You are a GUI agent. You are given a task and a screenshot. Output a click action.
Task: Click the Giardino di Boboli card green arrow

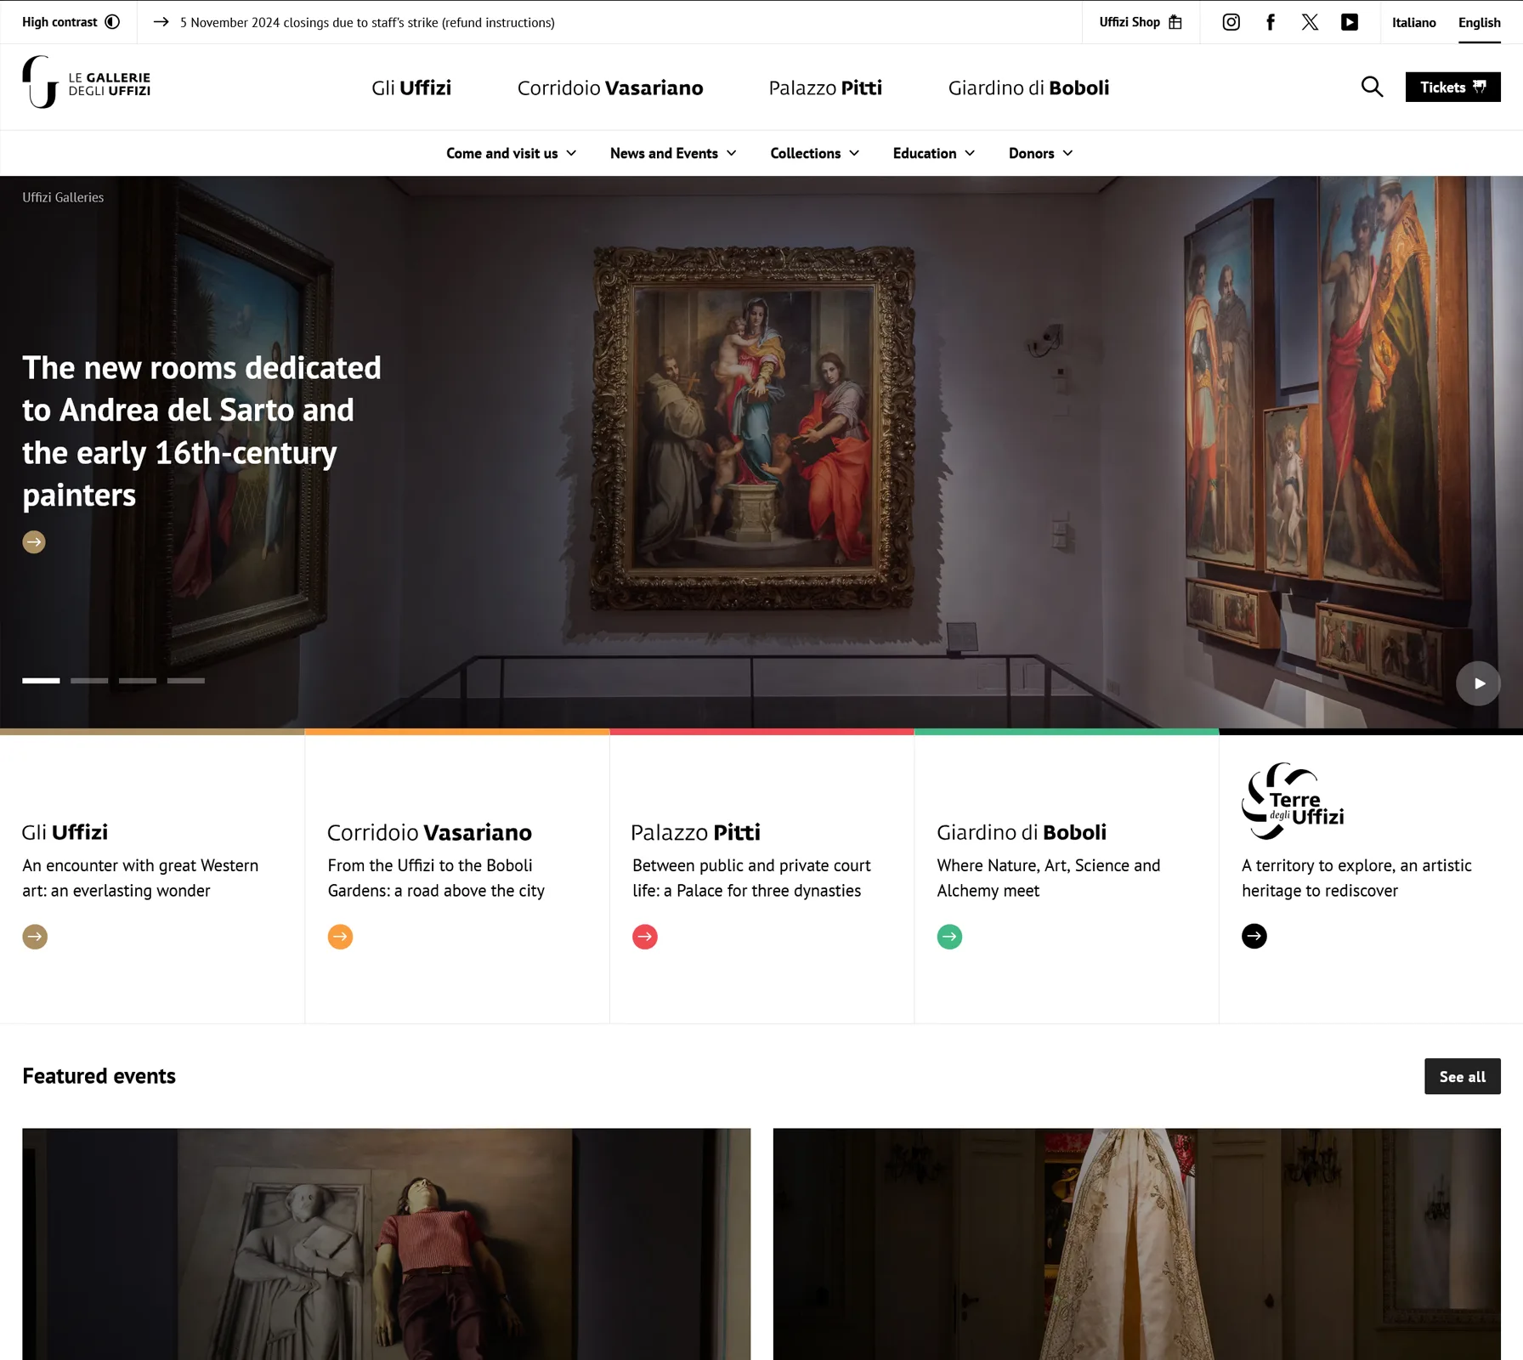click(x=949, y=937)
